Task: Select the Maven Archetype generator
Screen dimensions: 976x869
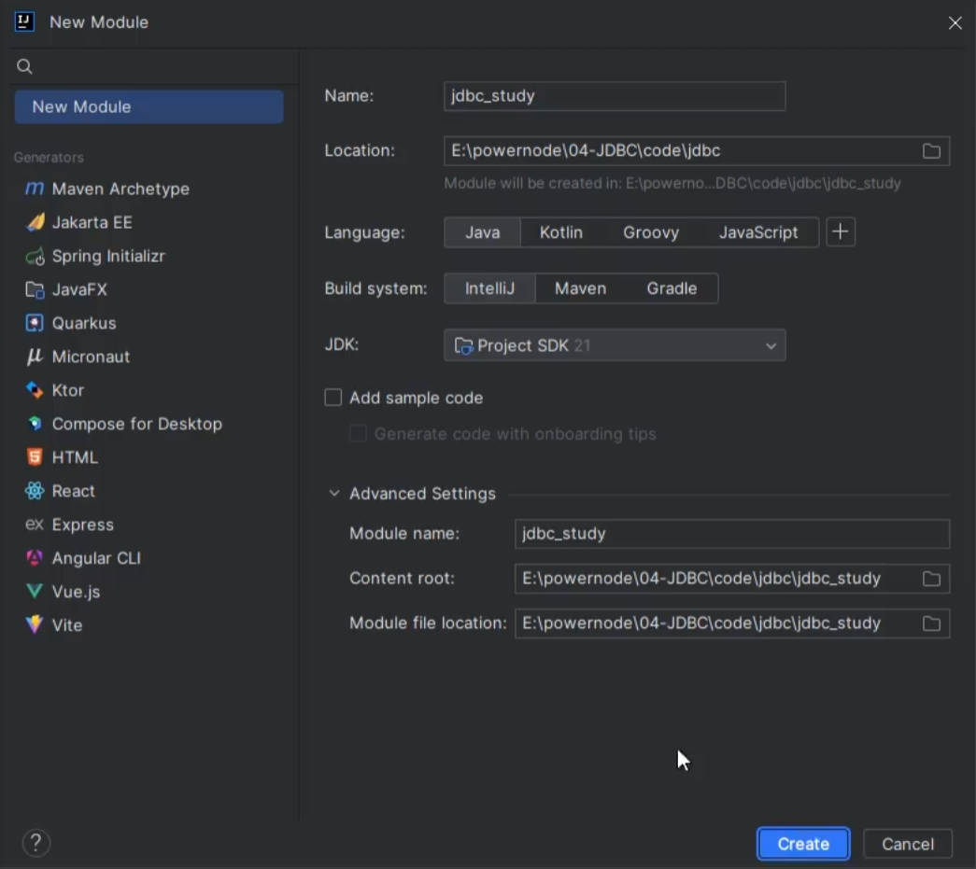Action: (x=120, y=189)
